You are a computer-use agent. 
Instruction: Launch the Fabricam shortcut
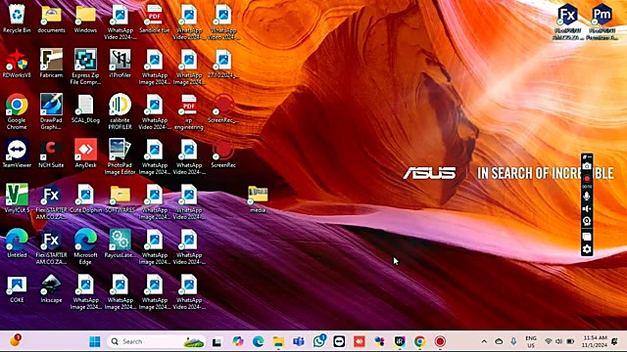tap(51, 64)
